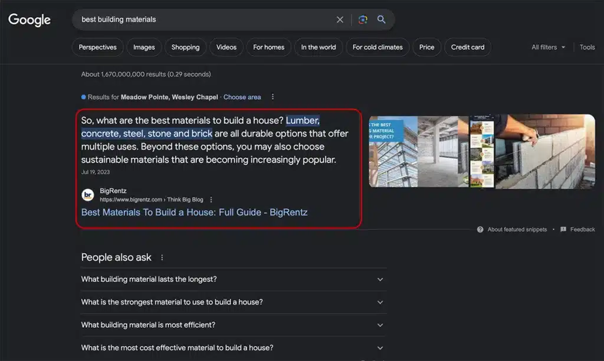Click the magnifying glass search icon
The height and width of the screenshot is (361, 604).
click(382, 19)
